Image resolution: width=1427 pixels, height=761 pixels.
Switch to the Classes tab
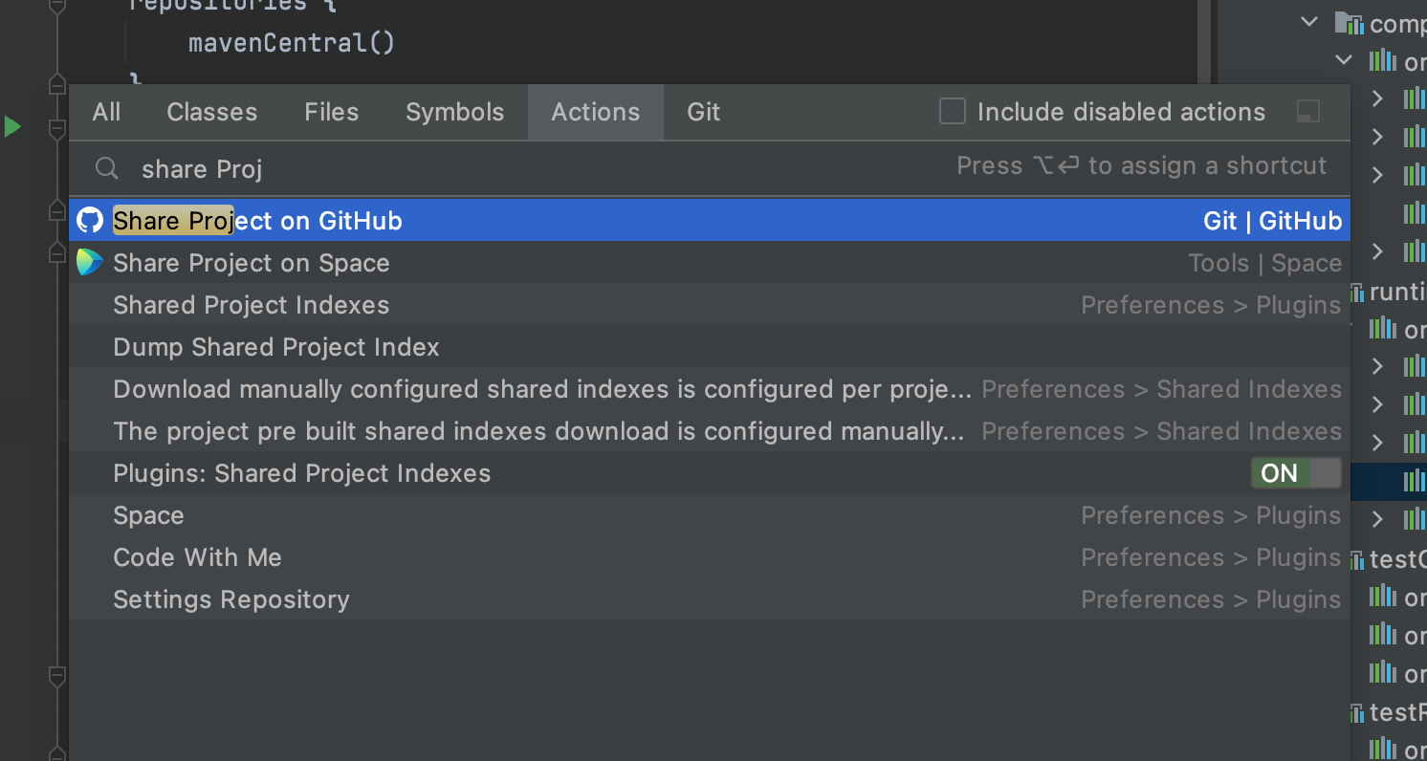coord(211,112)
